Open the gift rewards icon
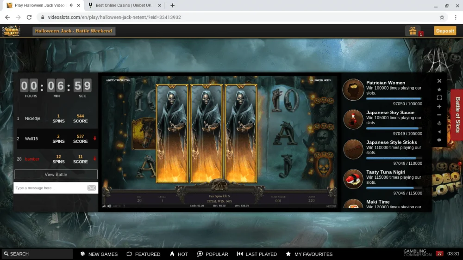This screenshot has width=463, height=260. coord(413,31)
